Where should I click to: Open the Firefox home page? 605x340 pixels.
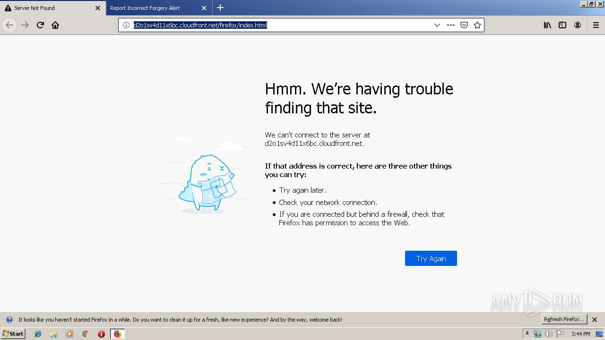(x=55, y=25)
